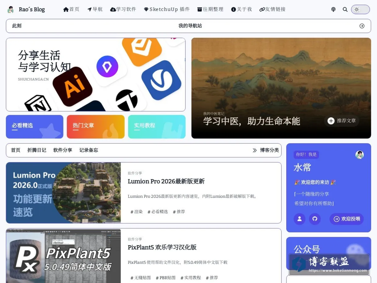Click the # PBR贴图 tag
Image resolution: width=377 pixels, height=283 pixels.
tap(166, 278)
